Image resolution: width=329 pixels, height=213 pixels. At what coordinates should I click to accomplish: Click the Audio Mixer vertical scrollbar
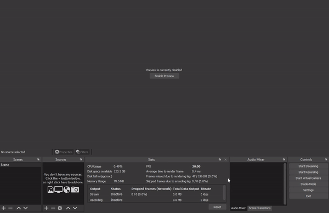(x=285, y=183)
